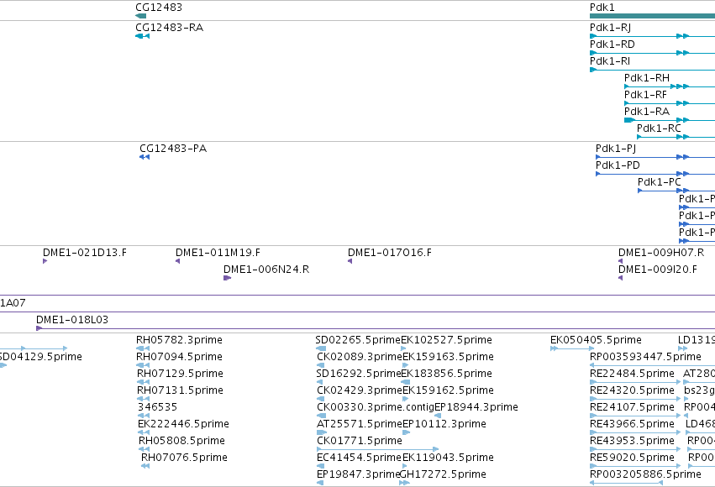Select the Pdk1-RD transcript
Viewport: 715px width, 487px height.
click(612, 45)
